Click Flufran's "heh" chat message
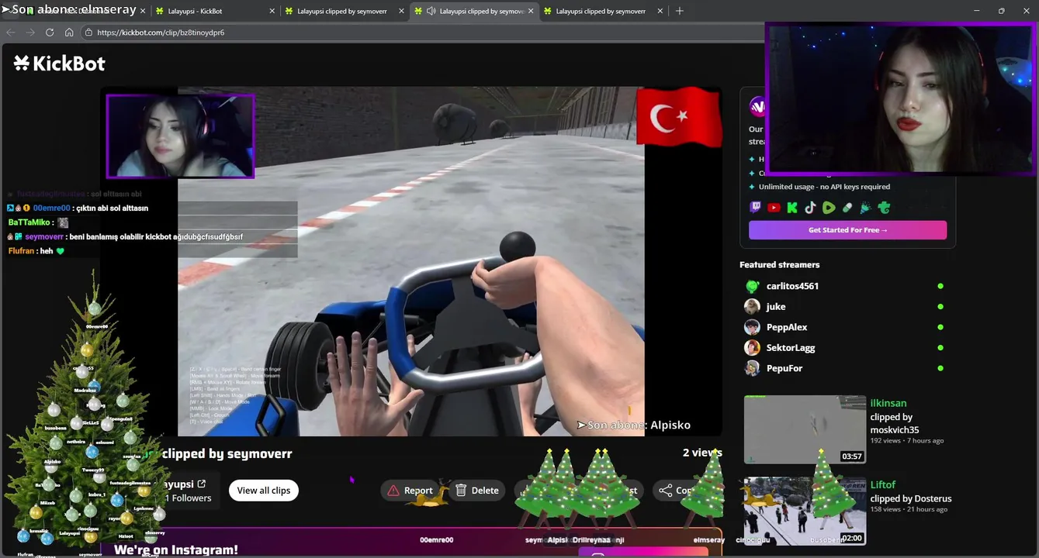The image size is (1039, 558). coord(36,251)
